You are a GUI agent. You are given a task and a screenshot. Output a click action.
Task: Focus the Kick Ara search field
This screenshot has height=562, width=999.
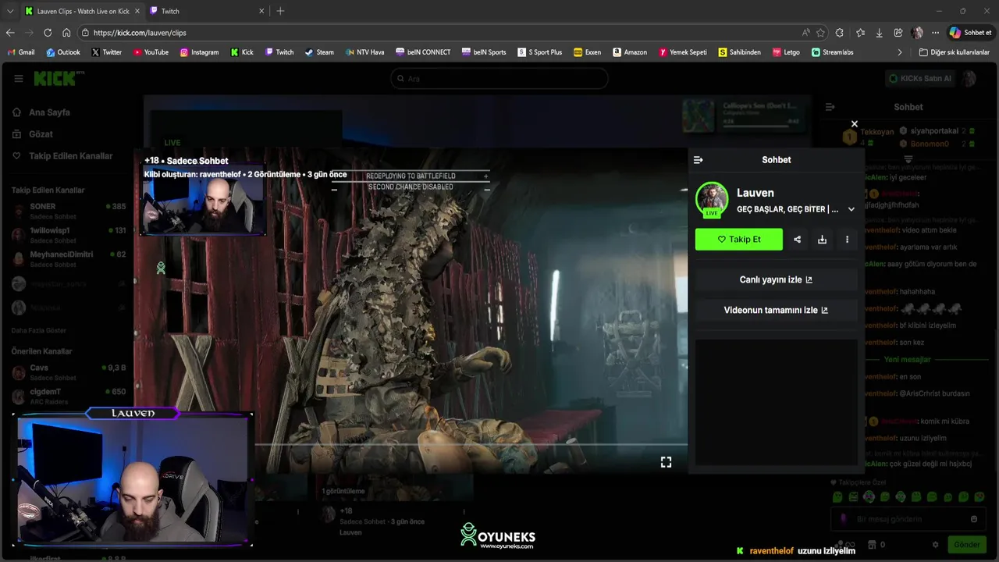pyautogui.click(x=499, y=79)
